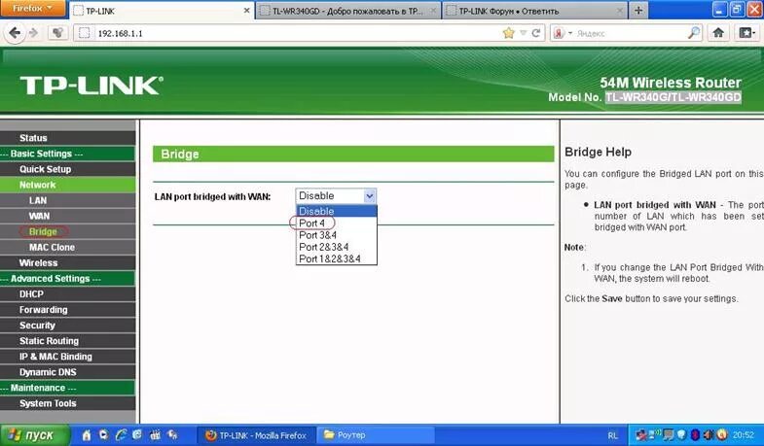Go to the browser Home page icon

click(x=718, y=33)
